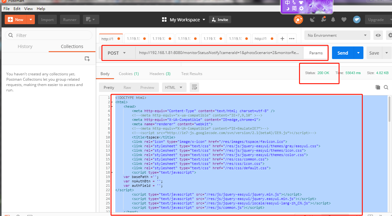Select the active http://1 request tab
392x216 pixels.
(x=111, y=39)
